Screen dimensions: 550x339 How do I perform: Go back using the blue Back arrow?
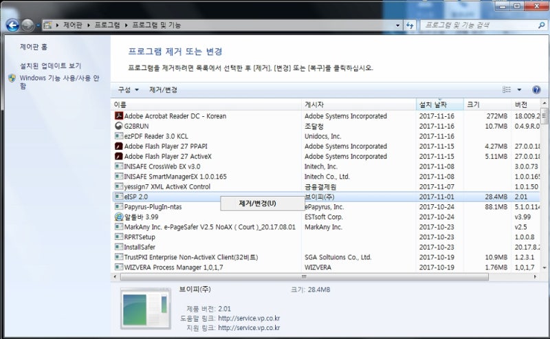click(x=12, y=25)
